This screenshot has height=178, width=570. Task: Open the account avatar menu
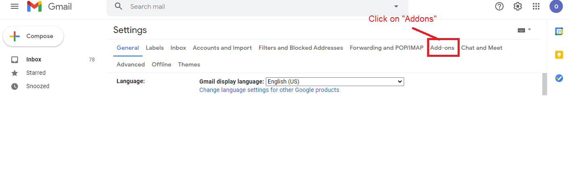pos(556,6)
